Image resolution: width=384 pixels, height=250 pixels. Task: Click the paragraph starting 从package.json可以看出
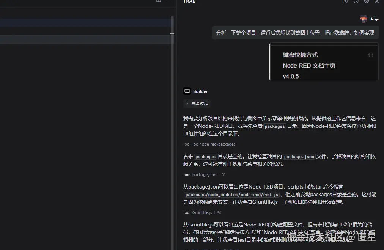(280, 194)
